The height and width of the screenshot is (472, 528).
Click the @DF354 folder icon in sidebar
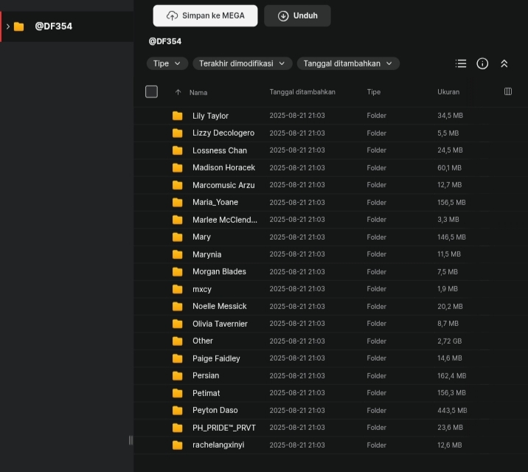click(19, 27)
